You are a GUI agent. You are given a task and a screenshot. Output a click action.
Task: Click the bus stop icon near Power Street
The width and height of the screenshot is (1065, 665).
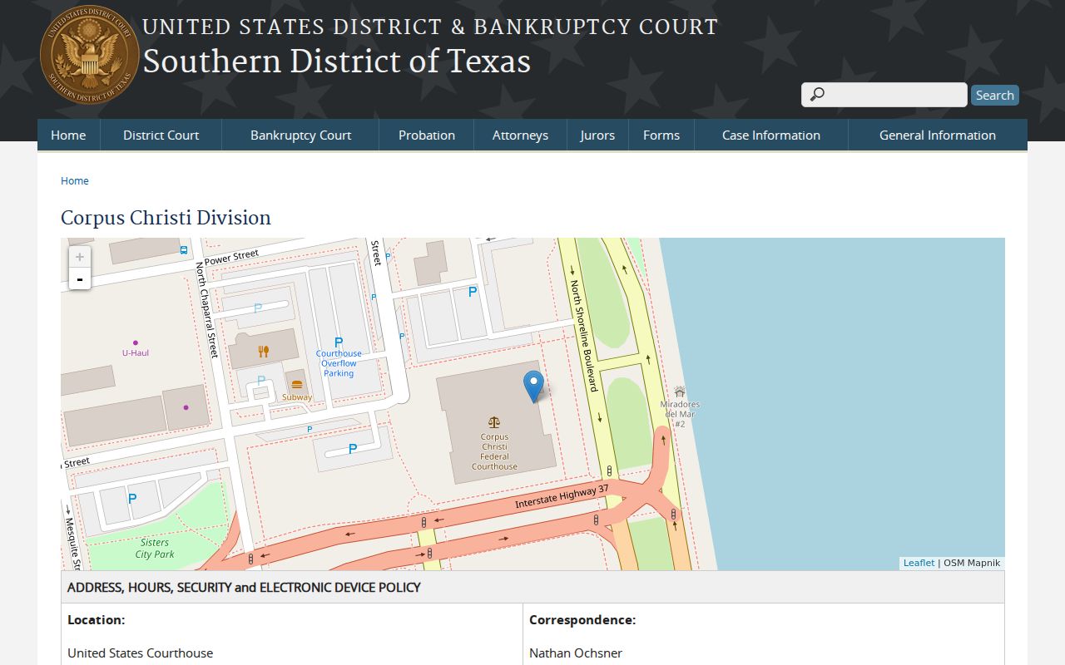coord(183,249)
